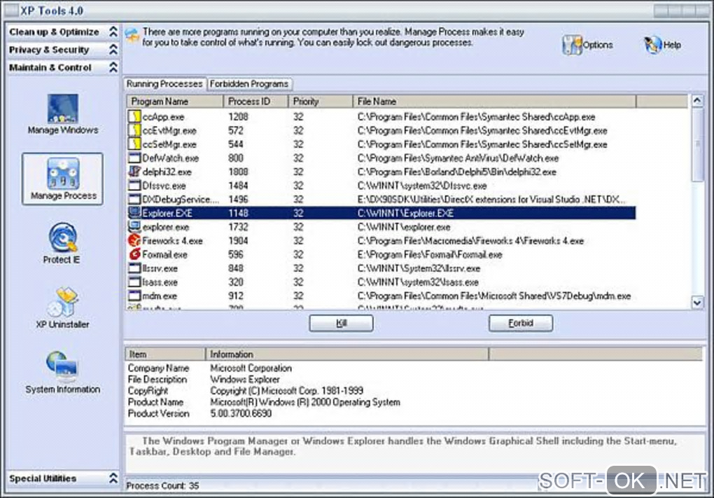Image resolution: width=714 pixels, height=498 pixels.
Task: Expand the Clean up & Optimize section
Action: (x=113, y=32)
